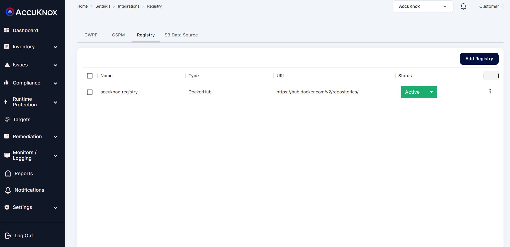Image resolution: width=510 pixels, height=247 pixels.
Task: Click the Notifications sidebar label
Action: click(x=29, y=190)
